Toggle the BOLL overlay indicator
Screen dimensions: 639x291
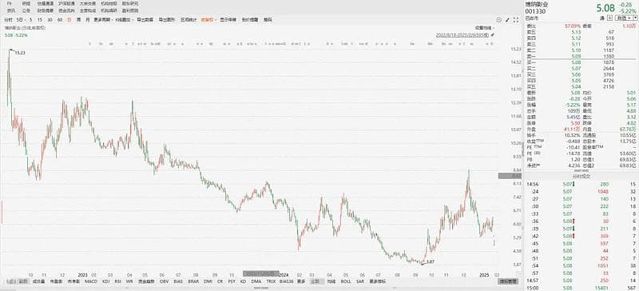346,281
